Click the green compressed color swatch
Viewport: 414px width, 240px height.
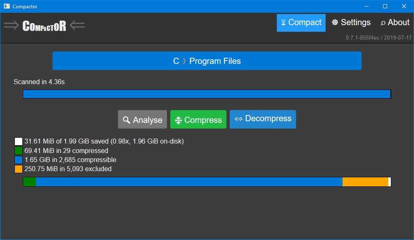pyautogui.click(x=19, y=151)
